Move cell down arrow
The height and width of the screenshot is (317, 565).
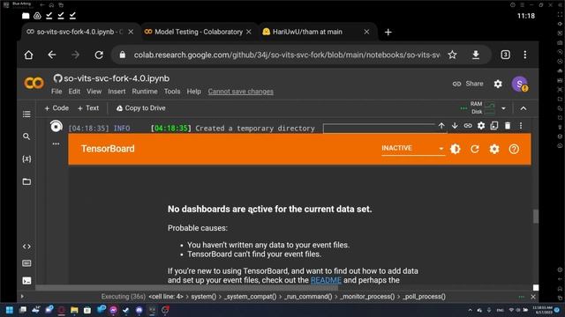click(455, 125)
